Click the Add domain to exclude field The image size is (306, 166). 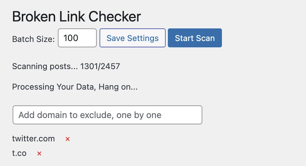pyautogui.click(x=107, y=115)
